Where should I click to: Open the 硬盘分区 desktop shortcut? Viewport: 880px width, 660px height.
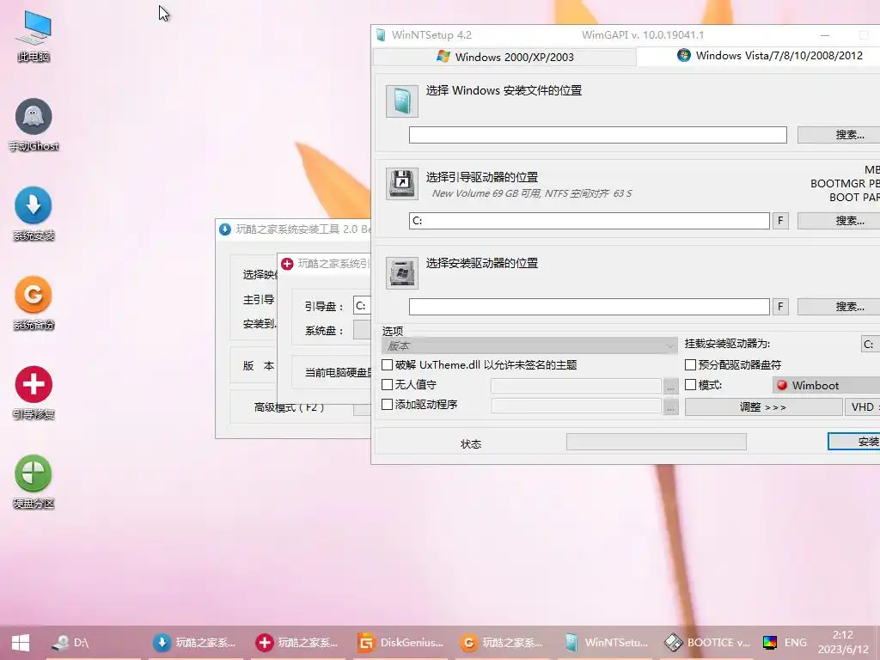34,481
